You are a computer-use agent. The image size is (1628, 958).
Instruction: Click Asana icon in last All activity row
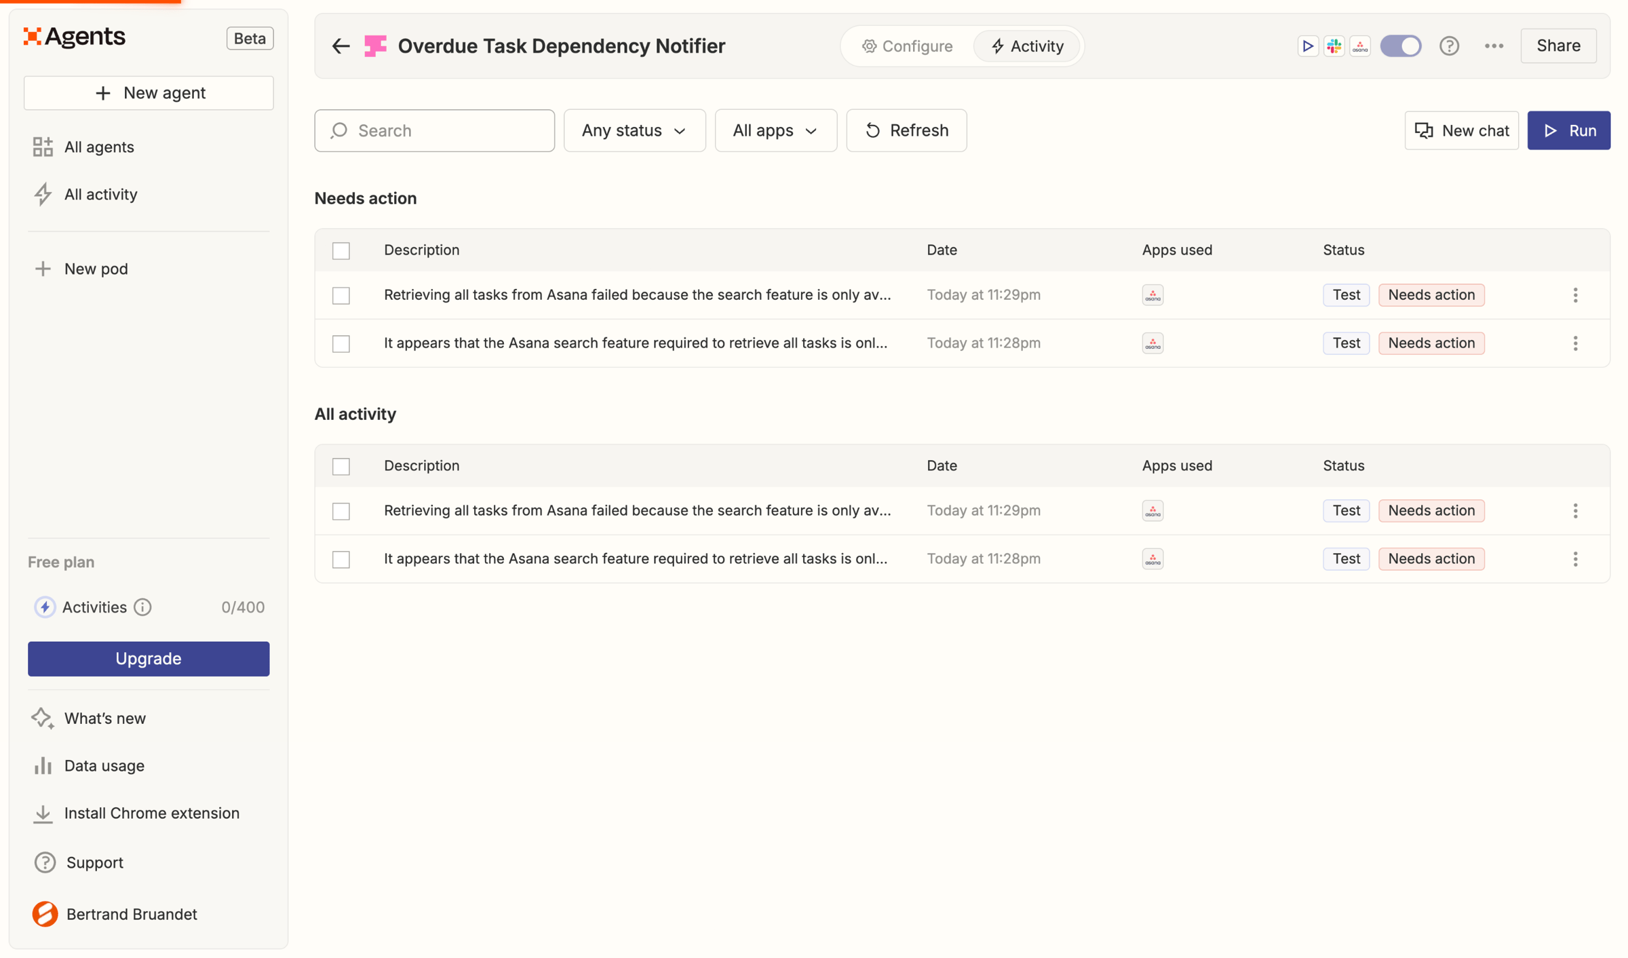1152,559
